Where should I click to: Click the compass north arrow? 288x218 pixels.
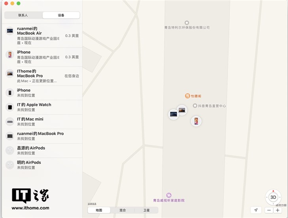coord(273,191)
